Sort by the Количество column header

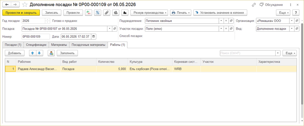coord(112,62)
